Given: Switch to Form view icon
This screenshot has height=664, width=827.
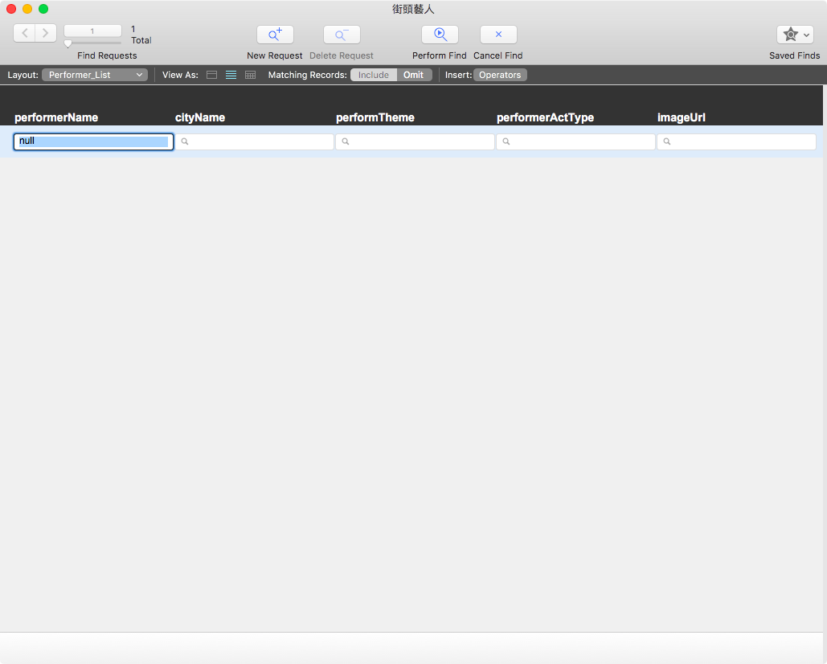Looking at the screenshot, I should 211,75.
